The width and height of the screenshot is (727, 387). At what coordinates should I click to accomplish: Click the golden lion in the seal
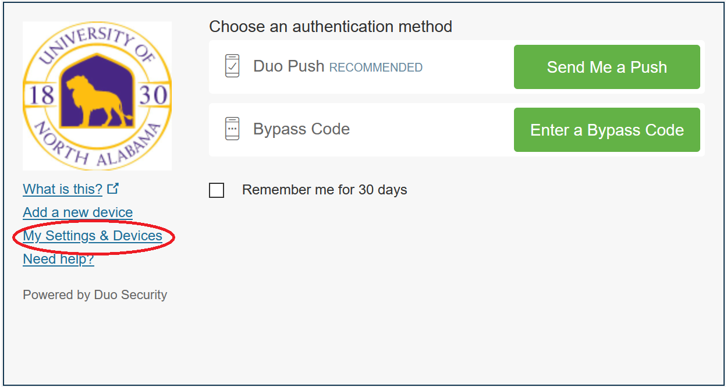(96, 102)
